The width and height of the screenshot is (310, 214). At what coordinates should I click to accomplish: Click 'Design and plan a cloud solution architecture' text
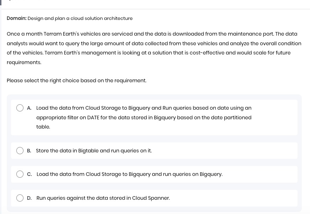[x=80, y=18]
